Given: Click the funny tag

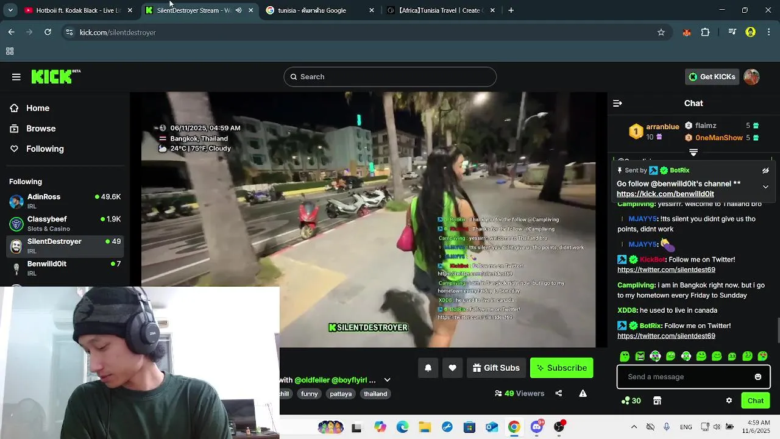Looking at the screenshot, I should tap(310, 394).
